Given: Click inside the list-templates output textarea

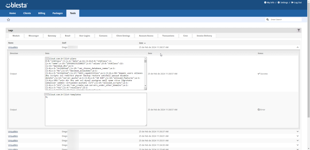Looking at the screenshot, I should (x=96, y=109).
